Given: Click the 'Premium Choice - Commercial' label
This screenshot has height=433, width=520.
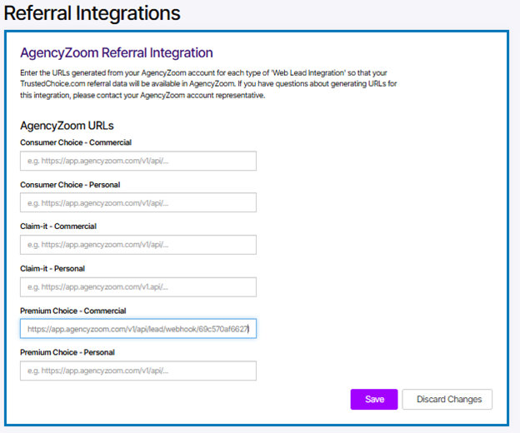Looking at the screenshot, I should click(x=73, y=311).
